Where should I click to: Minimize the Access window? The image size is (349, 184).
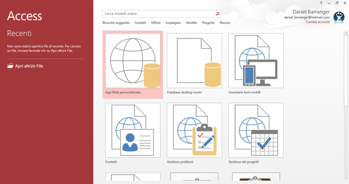[329, 3]
